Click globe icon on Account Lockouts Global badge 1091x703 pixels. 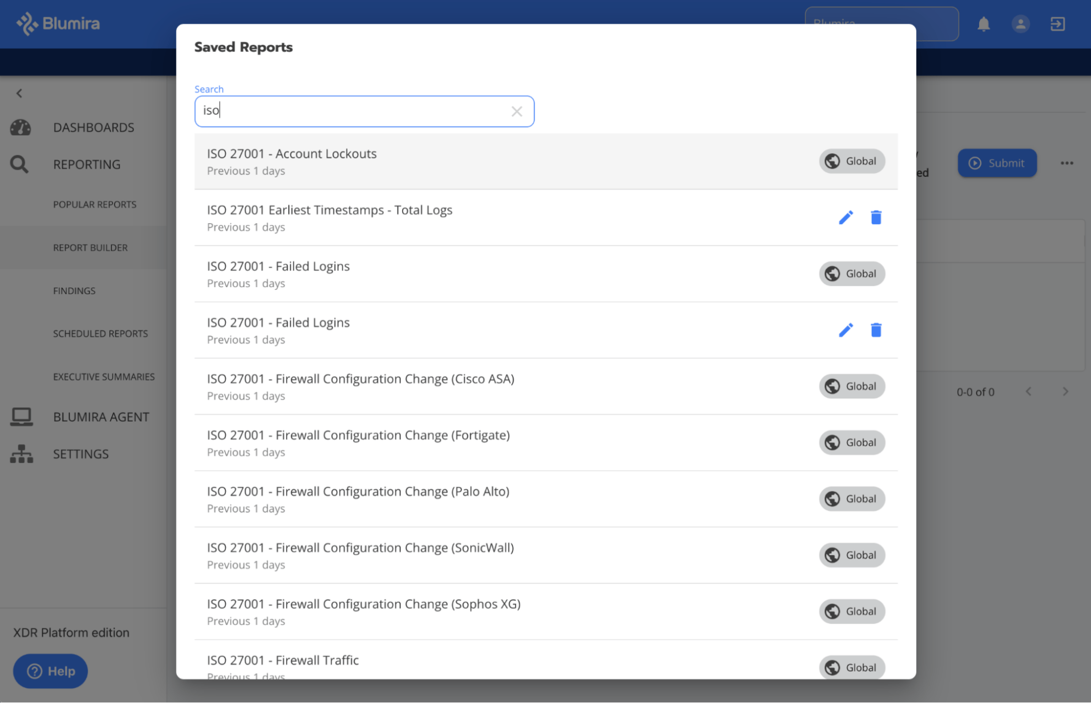tap(833, 161)
